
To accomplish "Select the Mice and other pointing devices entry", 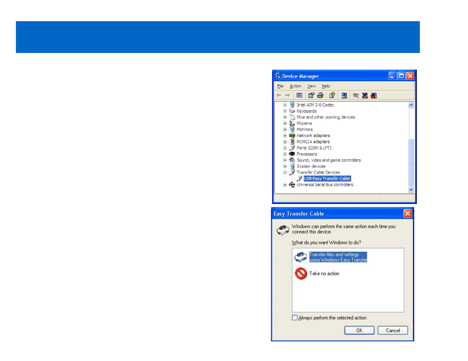I will pyautogui.click(x=326, y=117).
